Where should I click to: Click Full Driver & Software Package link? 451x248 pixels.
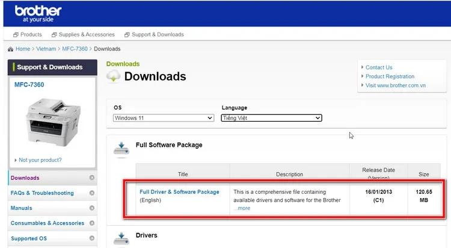pyautogui.click(x=179, y=192)
